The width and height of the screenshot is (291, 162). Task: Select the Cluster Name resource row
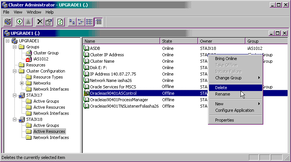click(x=102, y=61)
